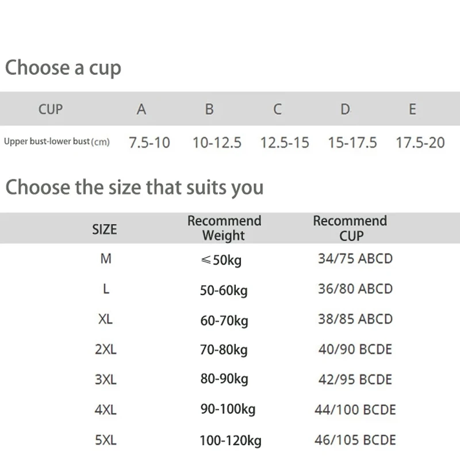The height and width of the screenshot is (460, 460).
Task: Click the "Choose a cup" heading
Action: click(63, 68)
